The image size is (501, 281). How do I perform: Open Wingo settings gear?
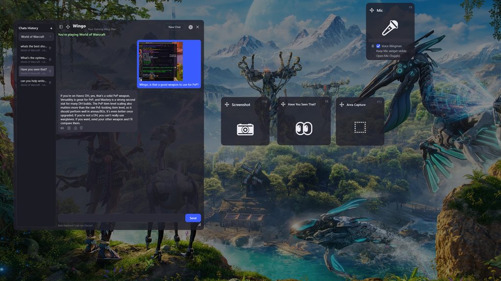coord(190,27)
